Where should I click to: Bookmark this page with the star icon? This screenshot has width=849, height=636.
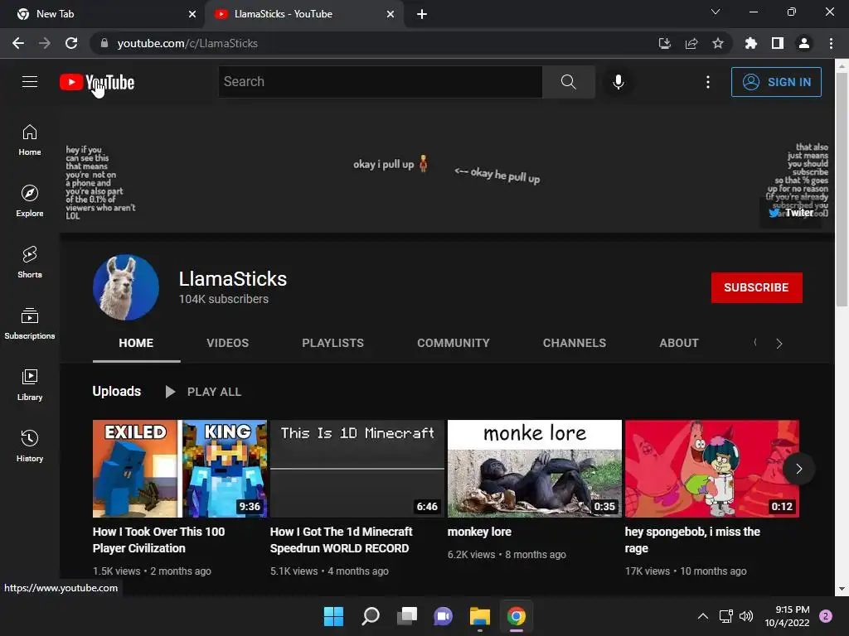718,43
